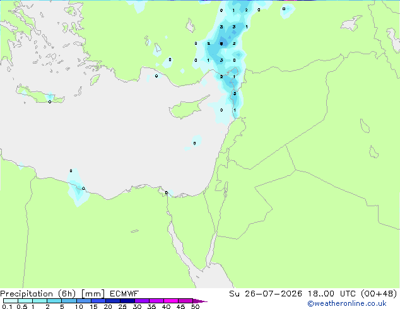400x309 pixels.
Task: Click the 2–5 mm legend color swatch
Action: pyautogui.click(x=54, y=301)
